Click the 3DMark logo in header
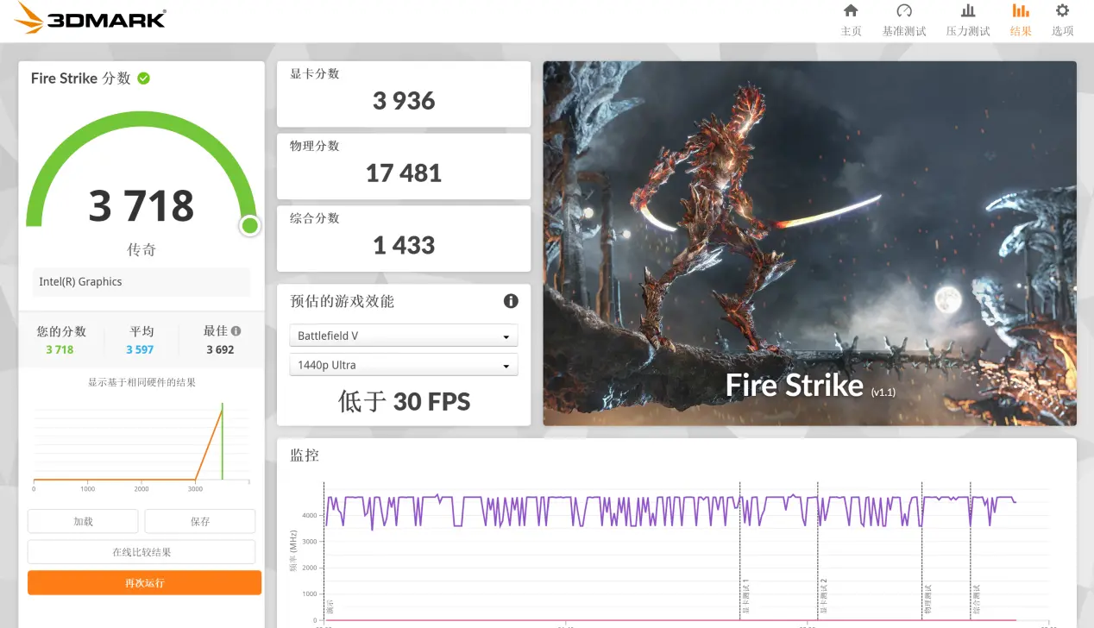The image size is (1094, 628). pyautogui.click(x=91, y=18)
